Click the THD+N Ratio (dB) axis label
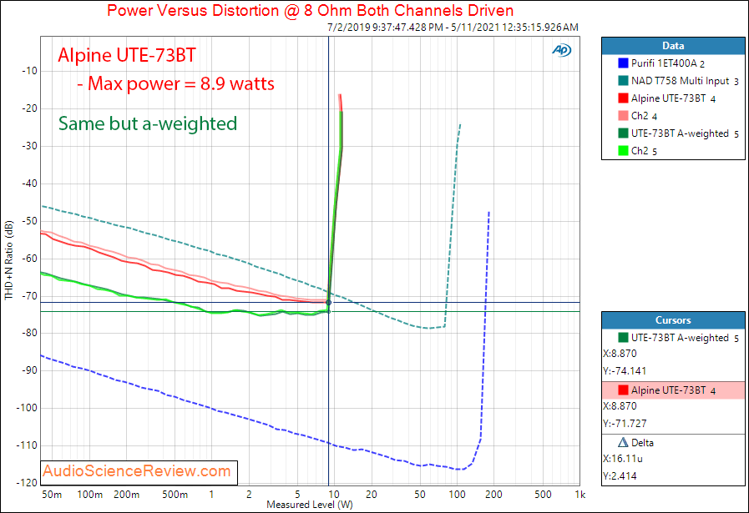Viewport: 749px width, 513px height. point(8,260)
